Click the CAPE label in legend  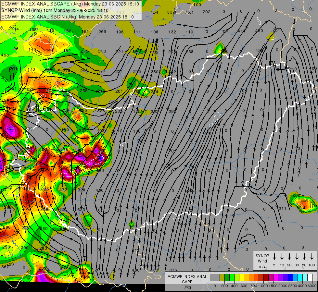[x=187, y=282]
